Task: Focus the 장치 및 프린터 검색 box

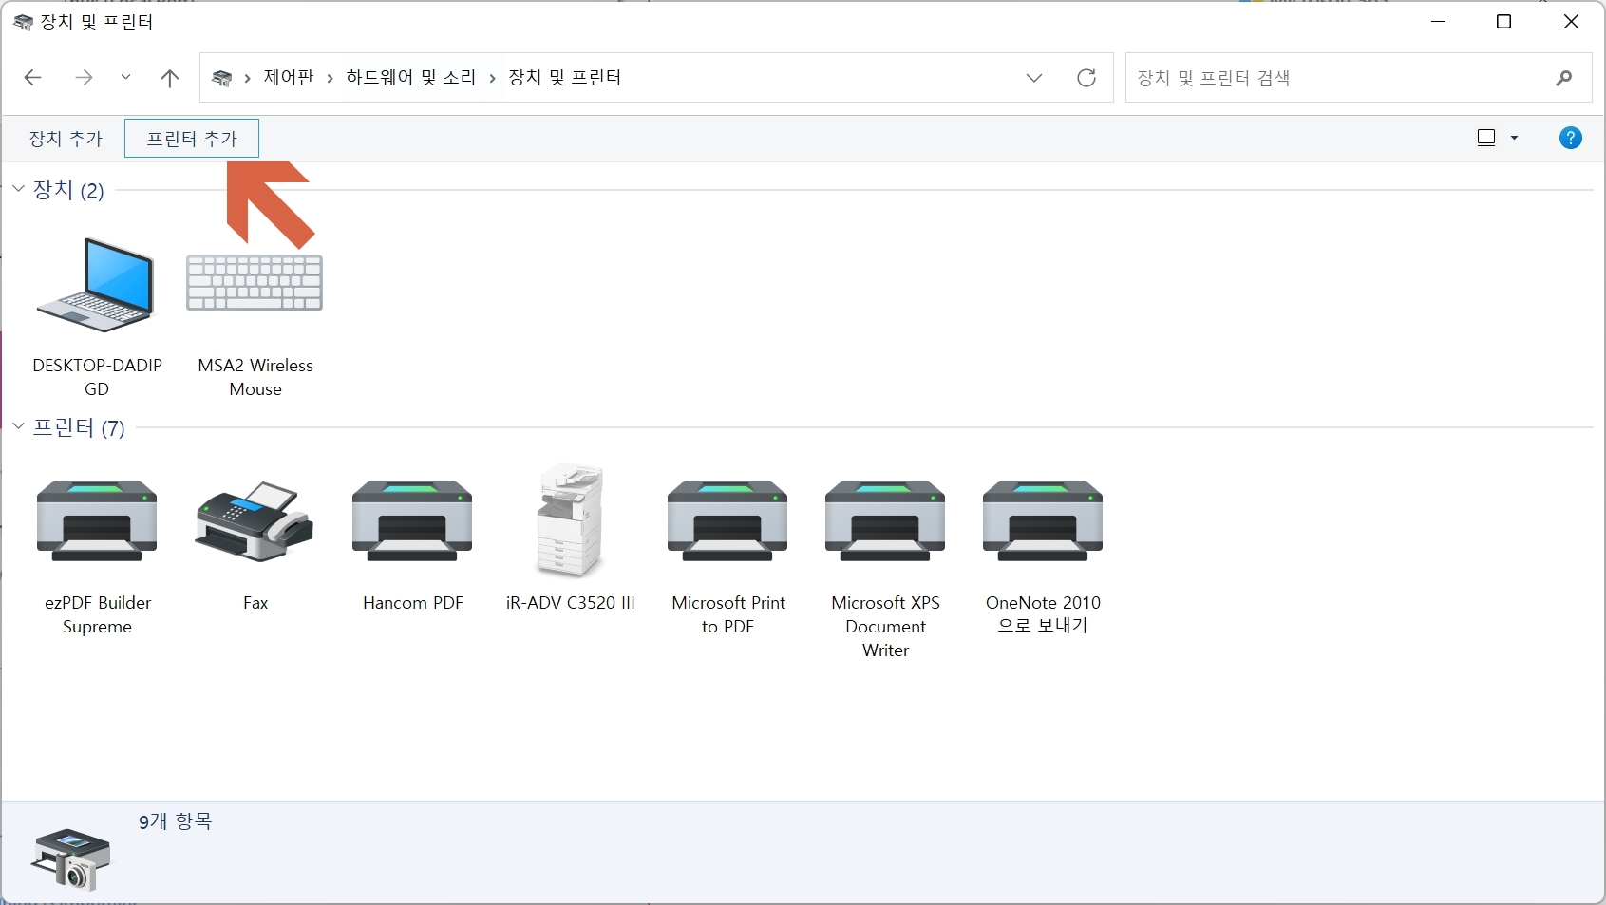Action: pos(1358,78)
